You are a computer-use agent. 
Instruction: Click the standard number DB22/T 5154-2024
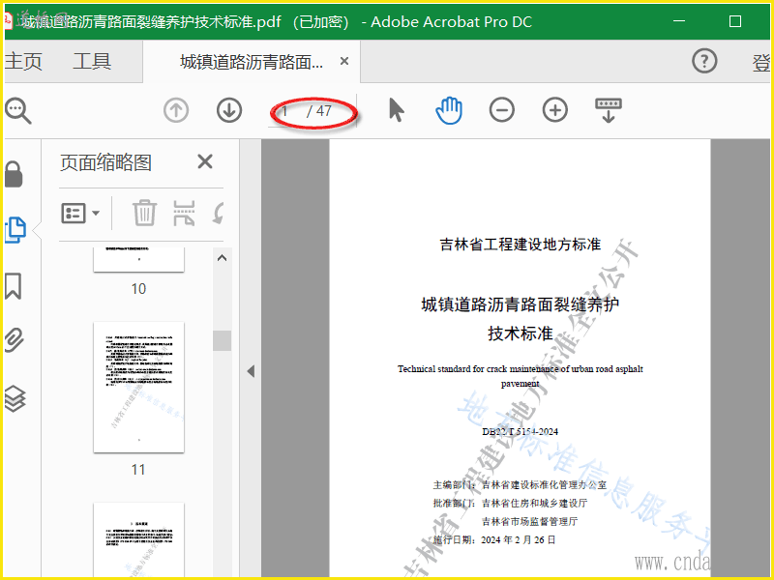(521, 431)
